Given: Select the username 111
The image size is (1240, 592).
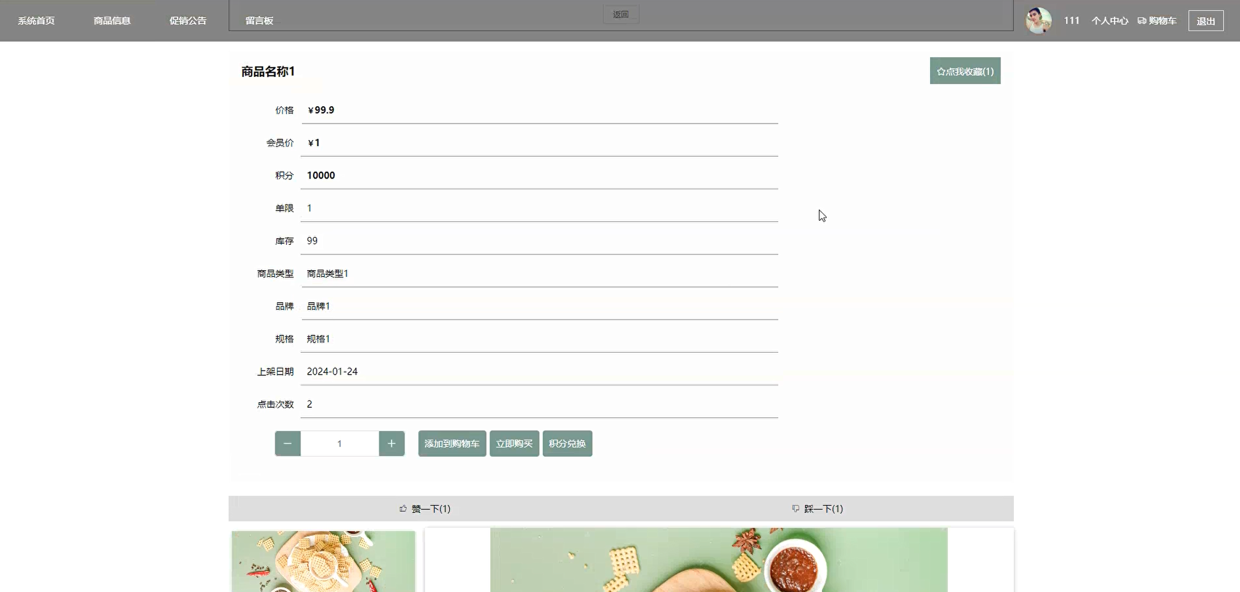Looking at the screenshot, I should [1071, 21].
